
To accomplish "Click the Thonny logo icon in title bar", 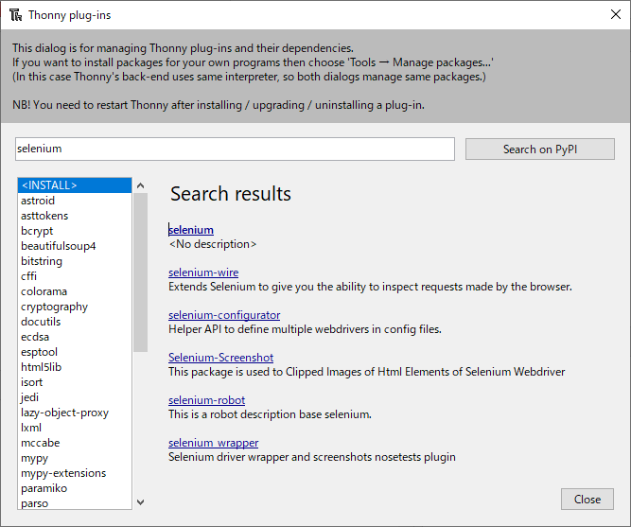I will [x=16, y=15].
